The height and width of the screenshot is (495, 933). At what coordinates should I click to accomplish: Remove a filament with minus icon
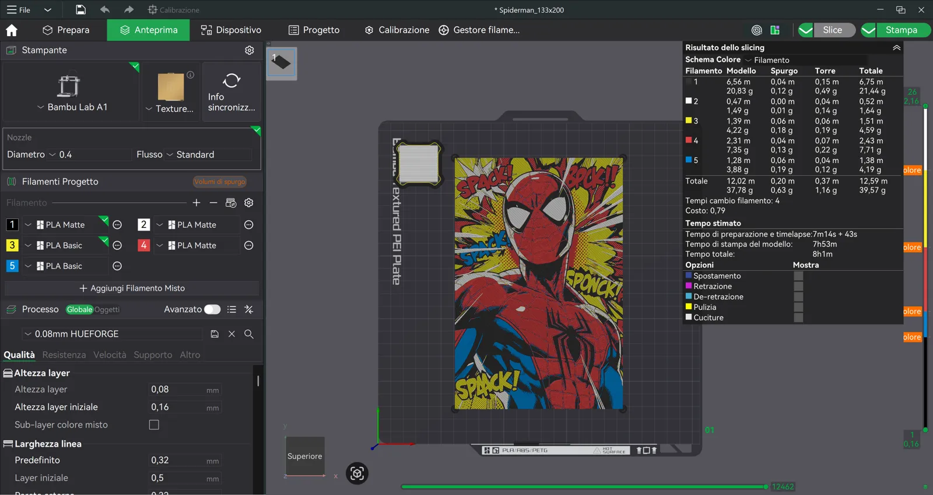[213, 203]
